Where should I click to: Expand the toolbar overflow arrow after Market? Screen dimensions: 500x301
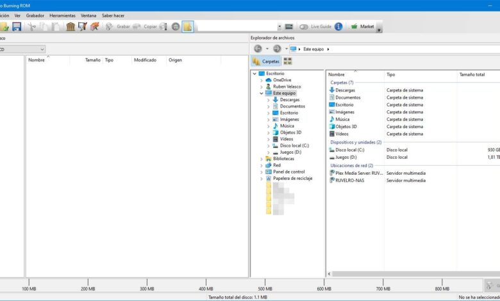click(379, 30)
